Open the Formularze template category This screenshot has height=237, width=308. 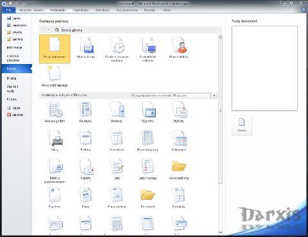click(117, 140)
